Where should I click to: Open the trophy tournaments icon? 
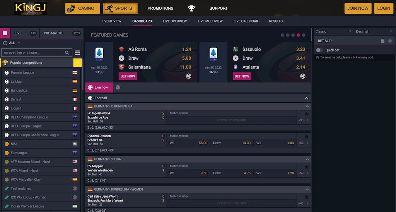[x=191, y=9]
